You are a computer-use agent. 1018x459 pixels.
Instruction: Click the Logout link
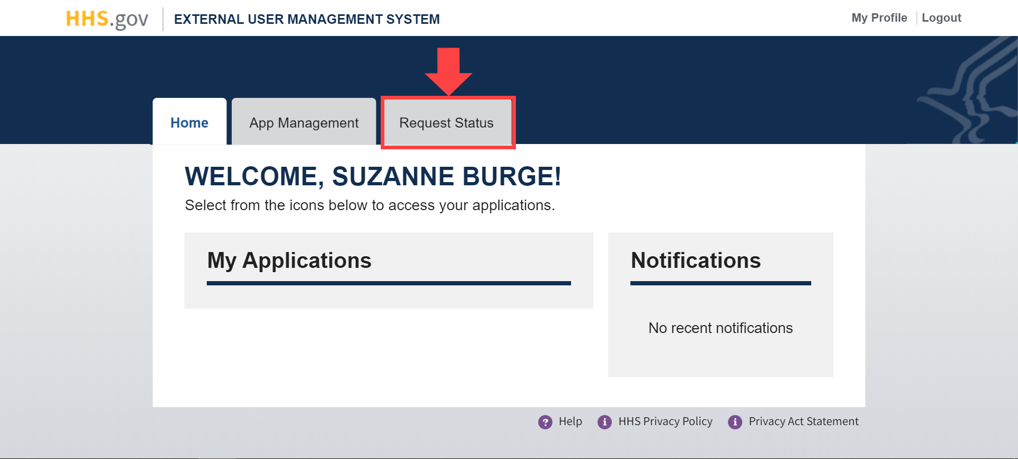[941, 17]
